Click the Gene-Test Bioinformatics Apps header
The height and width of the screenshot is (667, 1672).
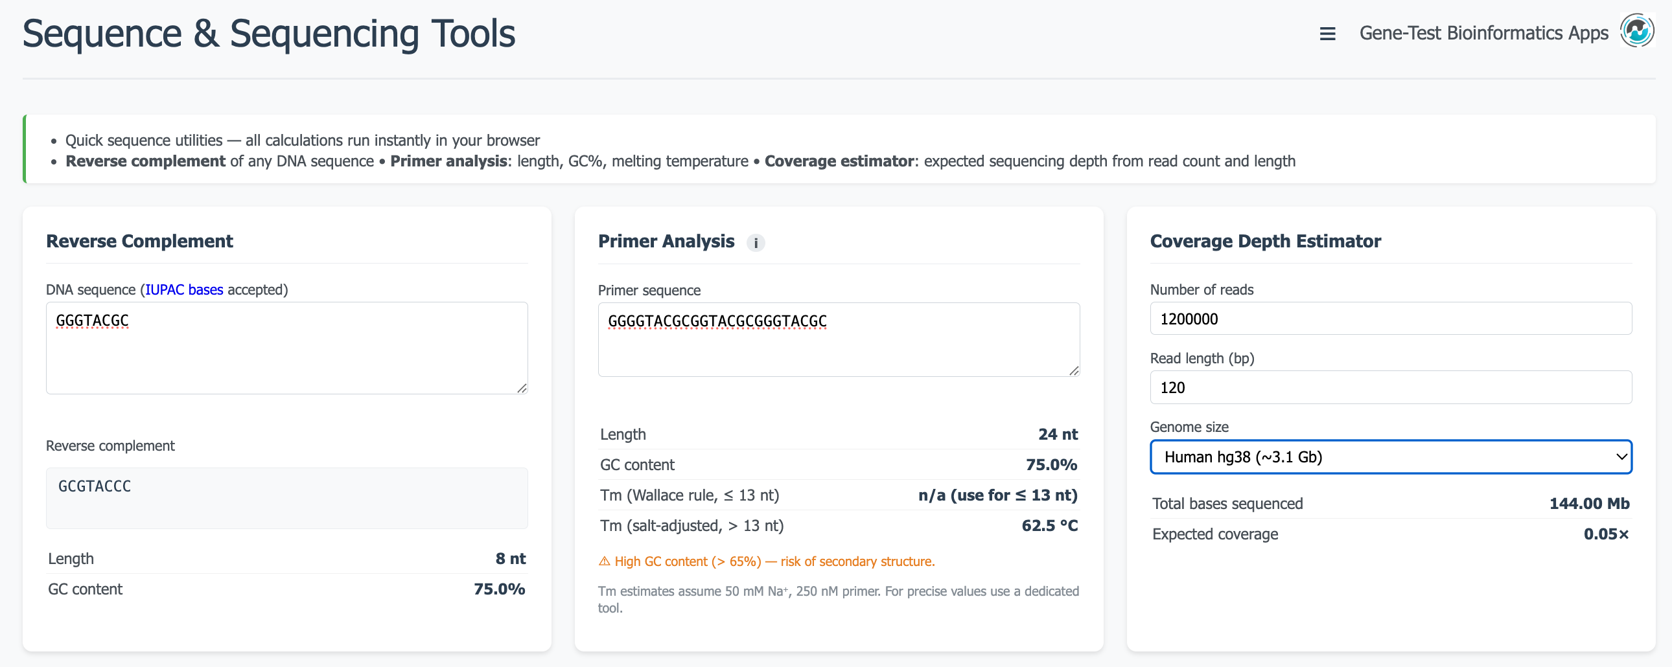(x=1484, y=32)
